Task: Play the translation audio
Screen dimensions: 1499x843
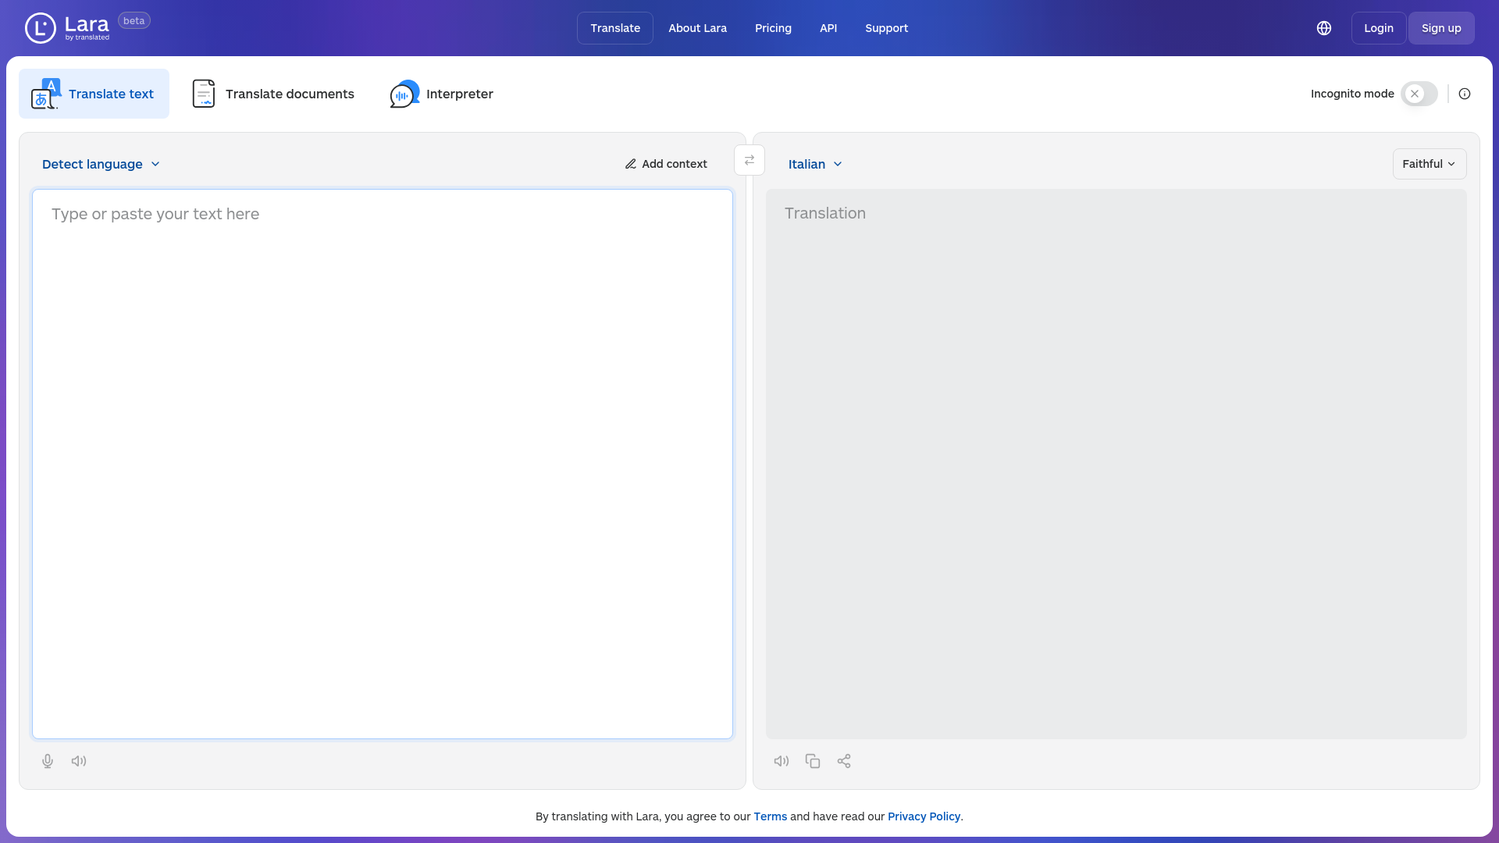Action: tap(782, 761)
